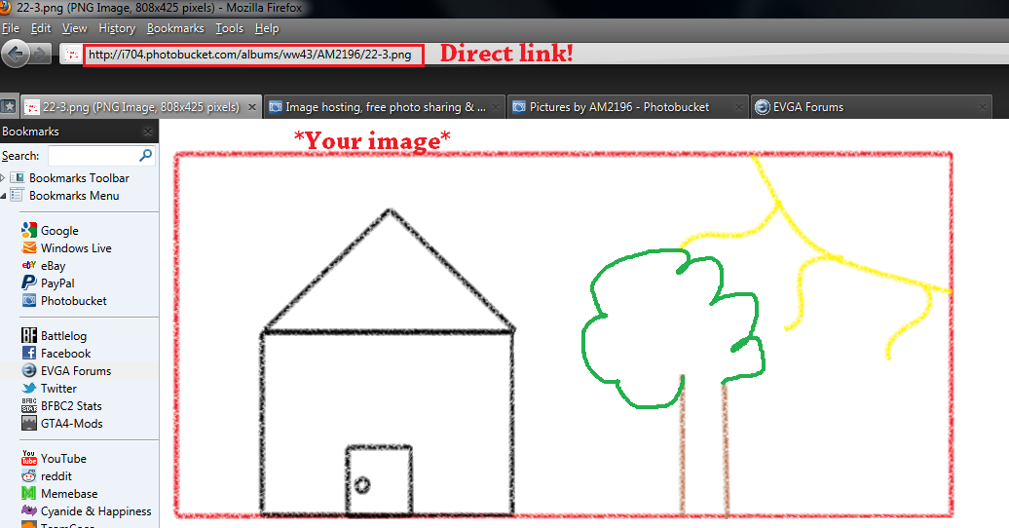Open the Facebook bookmark icon
This screenshot has width=1009, height=528.
point(28,354)
